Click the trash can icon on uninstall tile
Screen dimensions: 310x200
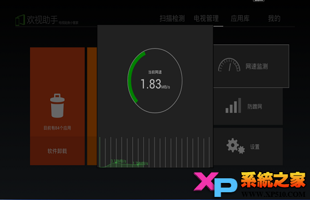click(x=57, y=105)
